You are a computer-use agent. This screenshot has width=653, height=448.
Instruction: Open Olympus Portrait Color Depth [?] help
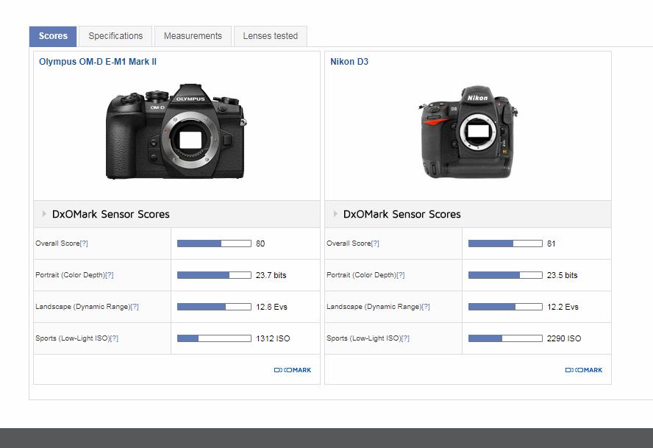tap(109, 275)
